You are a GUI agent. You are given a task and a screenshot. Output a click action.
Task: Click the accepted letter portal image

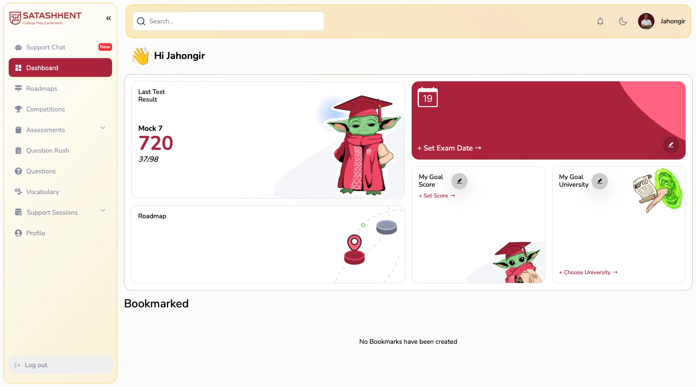[x=657, y=190]
